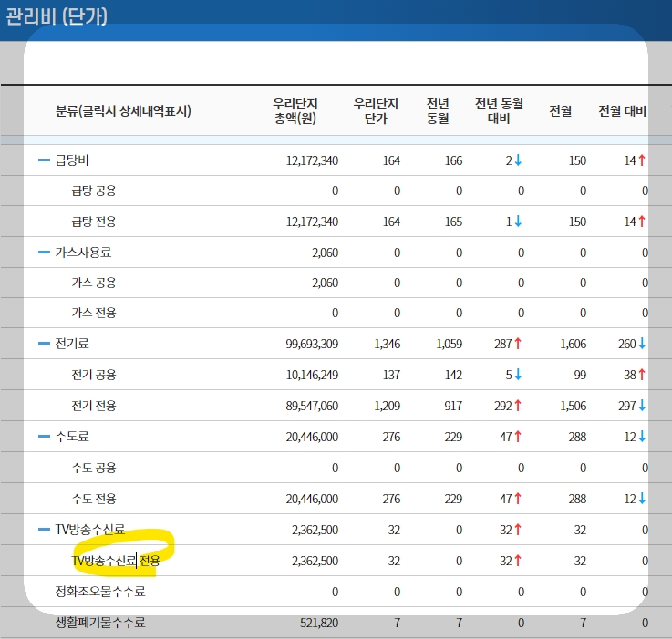Open 정화조오물수수료 details
The height and width of the screenshot is (639, 672).
[x=100, y=592]
